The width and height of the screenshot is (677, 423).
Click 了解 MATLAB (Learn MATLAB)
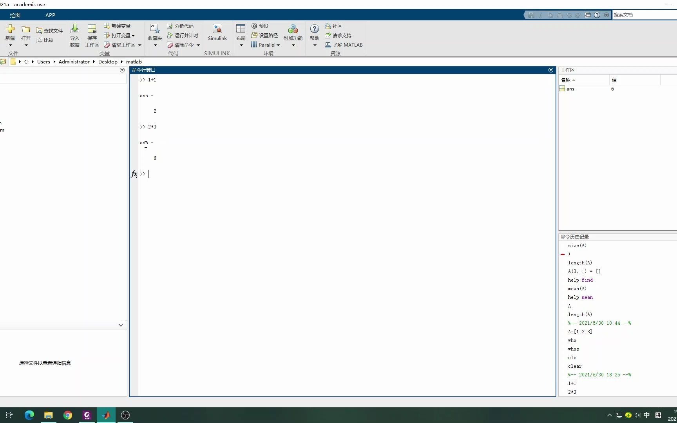point(344,45)
